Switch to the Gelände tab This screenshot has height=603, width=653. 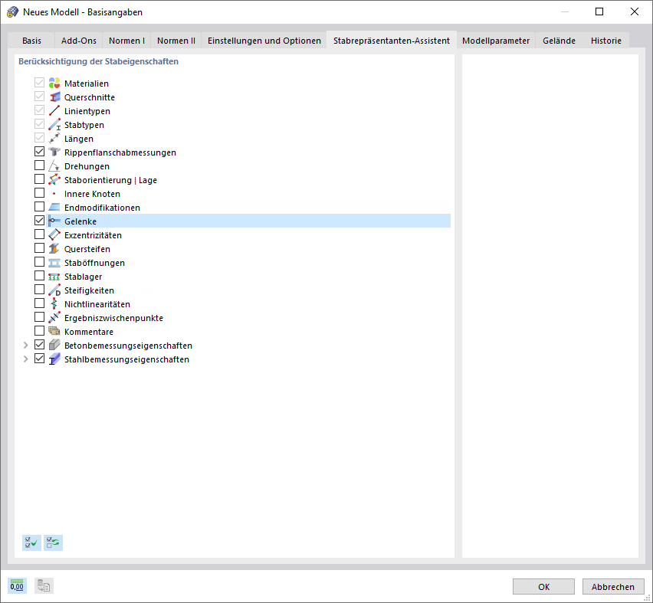tap(559, 41)
